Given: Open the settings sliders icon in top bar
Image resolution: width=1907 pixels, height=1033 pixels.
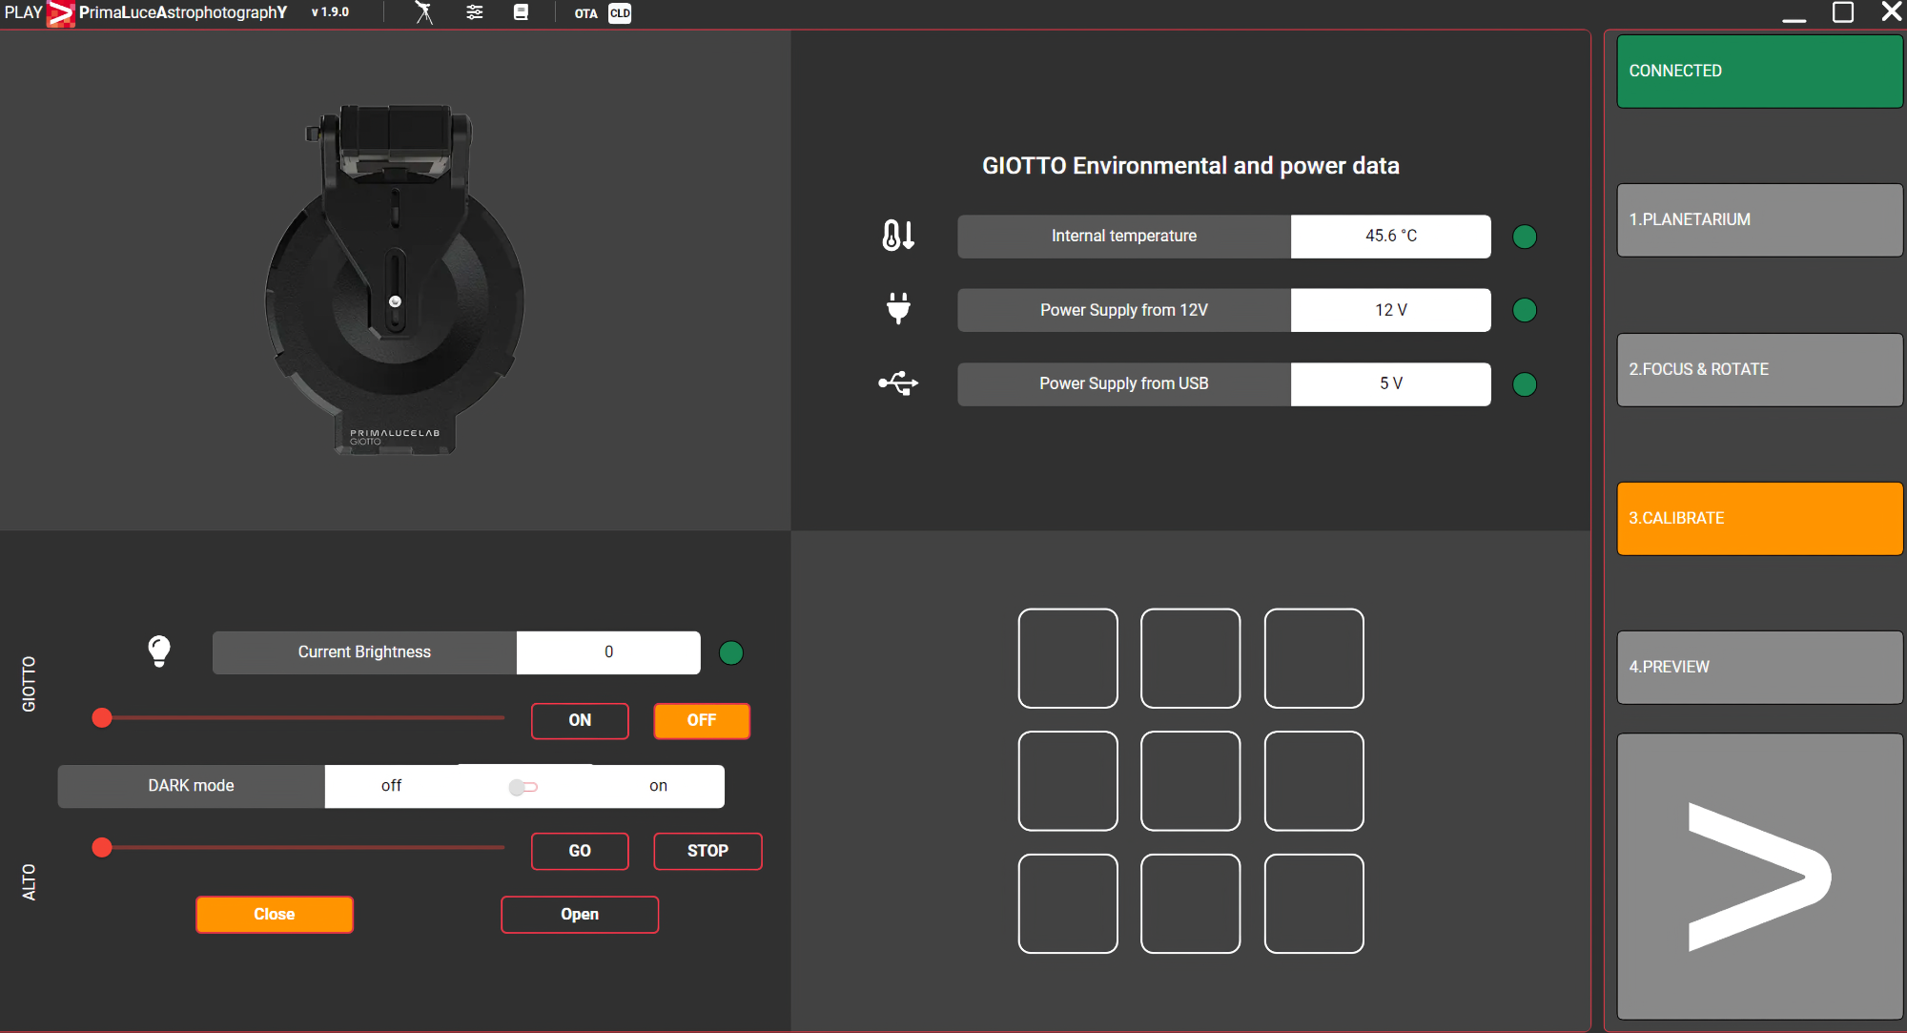Looking at the screenshot, I should (474, 12).
